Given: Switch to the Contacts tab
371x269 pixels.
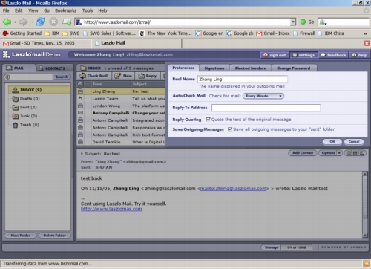Looking at the screenshot, I should (x=55, y=68).
